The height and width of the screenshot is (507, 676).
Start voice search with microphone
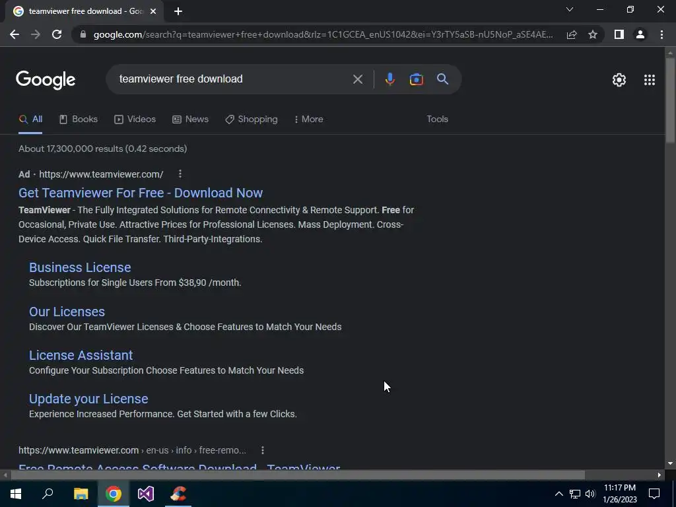(389, 79)
